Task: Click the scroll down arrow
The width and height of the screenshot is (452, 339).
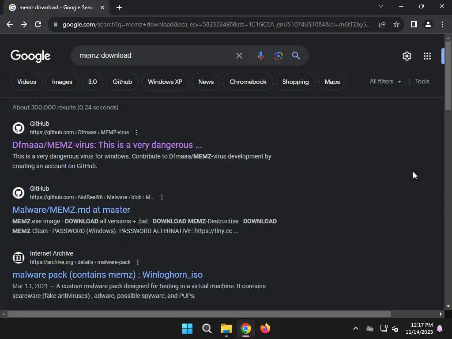Action: coord(448,306)
